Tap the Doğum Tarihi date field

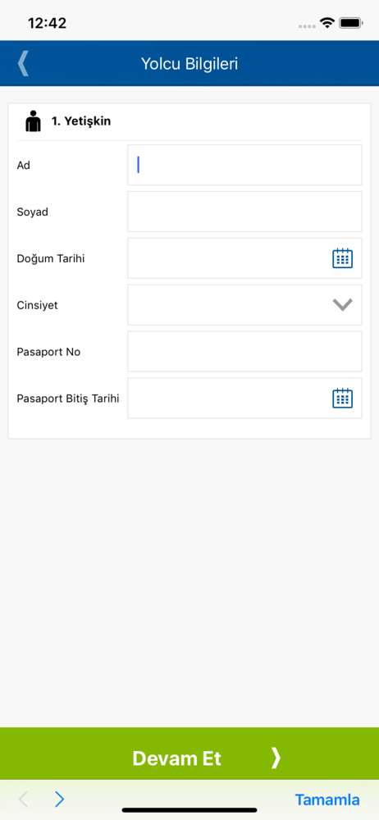[244, 258]
